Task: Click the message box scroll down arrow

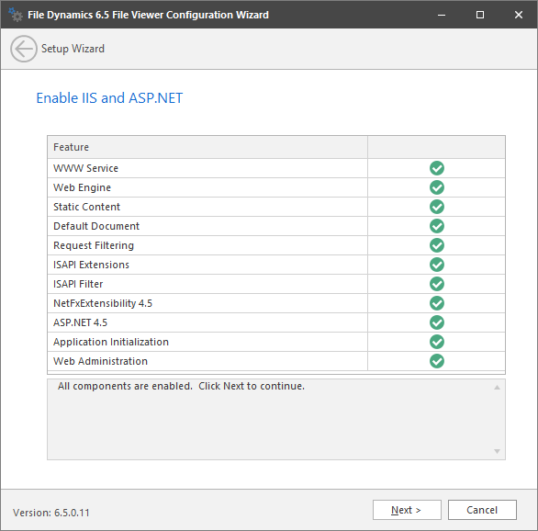Action: pyautogui.click(x=497, y=451)
